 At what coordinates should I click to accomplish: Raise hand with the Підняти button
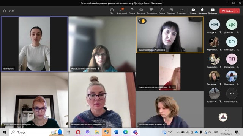(132, 11)
